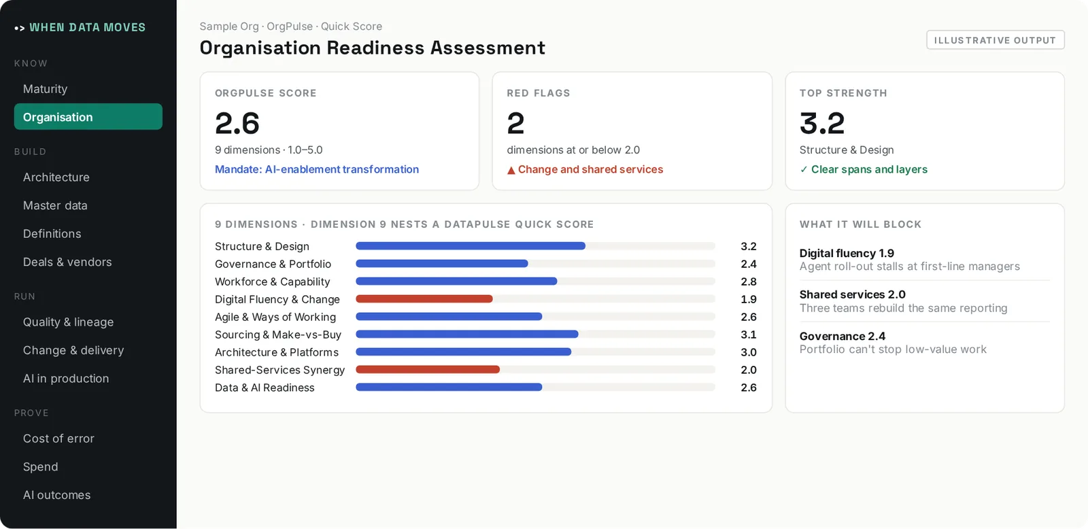Click the Governance 2.4 blocker heading

[x=843, y=336]
